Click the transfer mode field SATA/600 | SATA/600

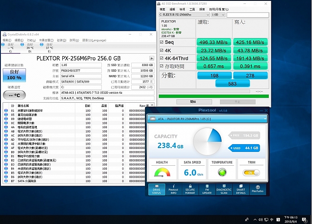pos(81,82)
